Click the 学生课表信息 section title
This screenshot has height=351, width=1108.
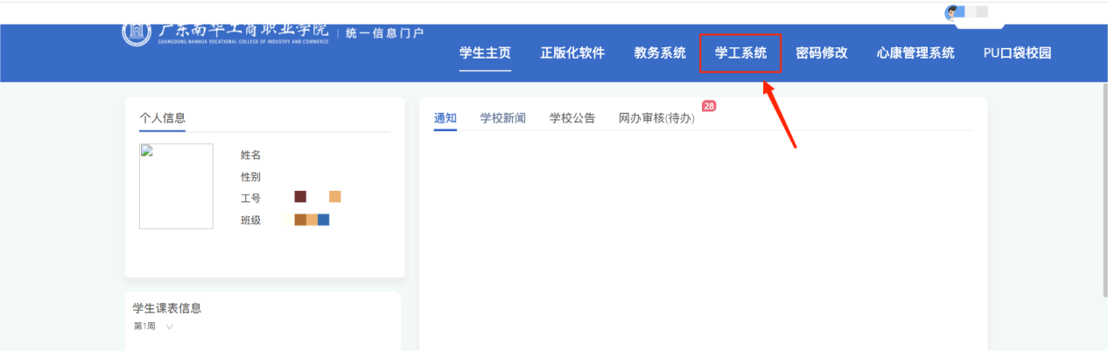[x=167, y=308]
